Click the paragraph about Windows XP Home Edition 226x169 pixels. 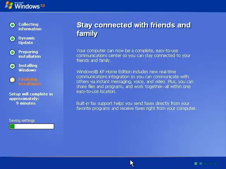[135, 81]
